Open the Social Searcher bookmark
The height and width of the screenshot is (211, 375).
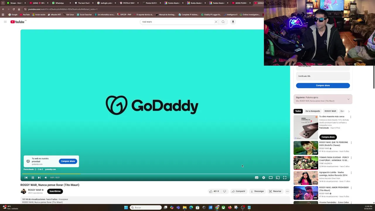tap(84, 15)
